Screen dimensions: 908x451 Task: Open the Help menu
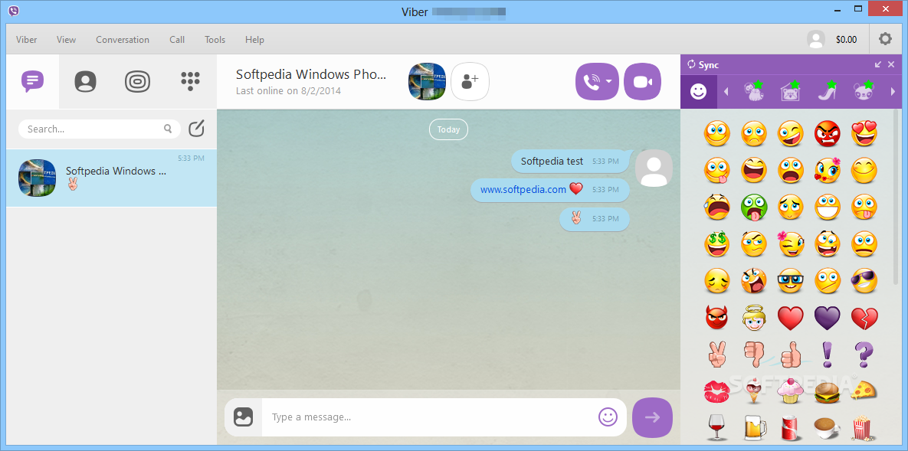pyautogui.click(x=254, y=40)
